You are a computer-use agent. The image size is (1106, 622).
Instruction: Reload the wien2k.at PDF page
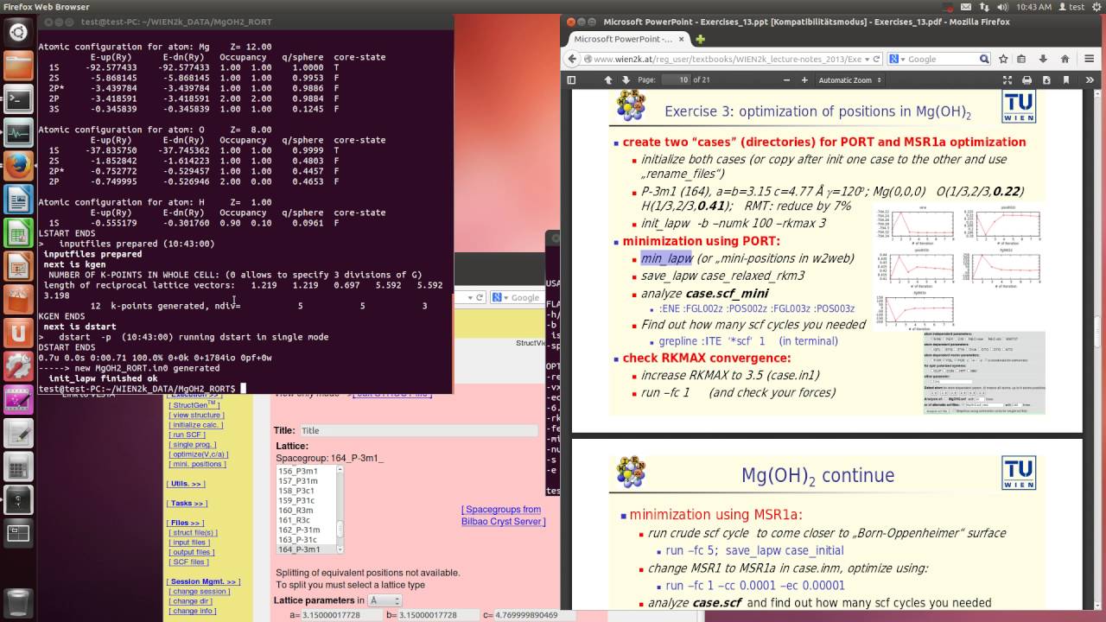(877, 59)
